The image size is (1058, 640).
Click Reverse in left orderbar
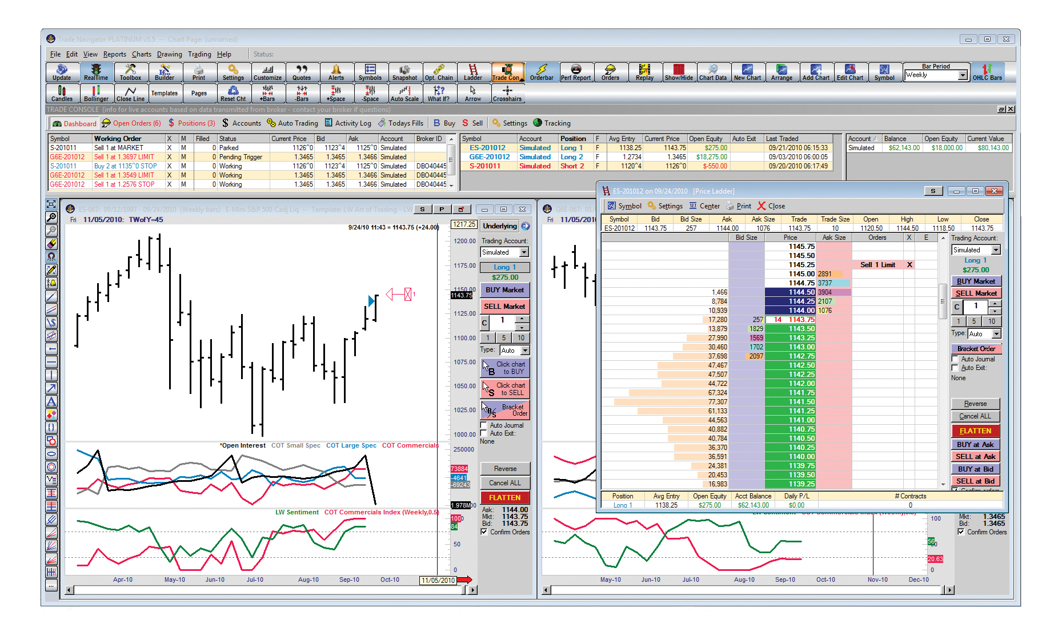point(505,469)
